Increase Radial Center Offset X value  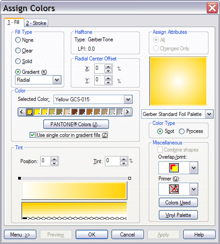(108, 67)
